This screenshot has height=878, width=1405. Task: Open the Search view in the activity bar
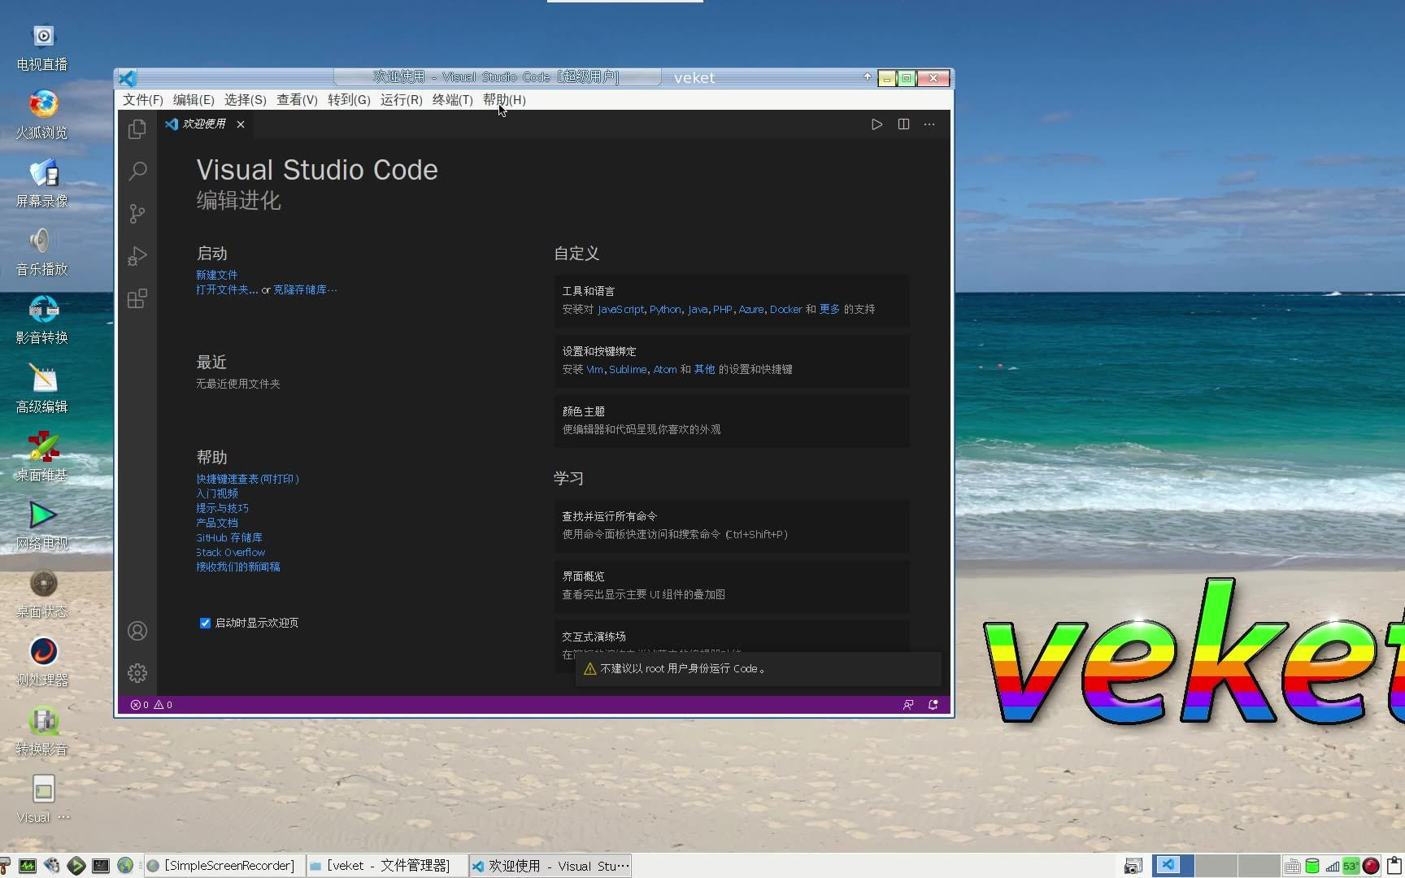pos(137,171)
